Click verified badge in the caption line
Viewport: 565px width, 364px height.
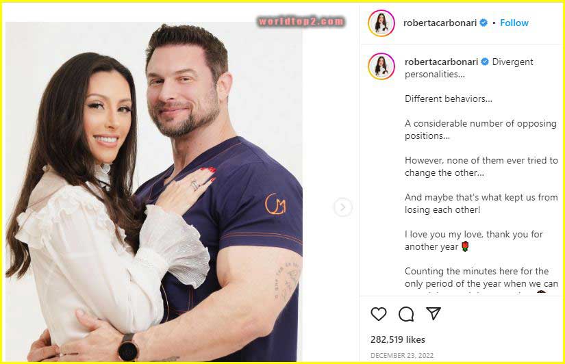pyautogui.click(x=485, y=62)
